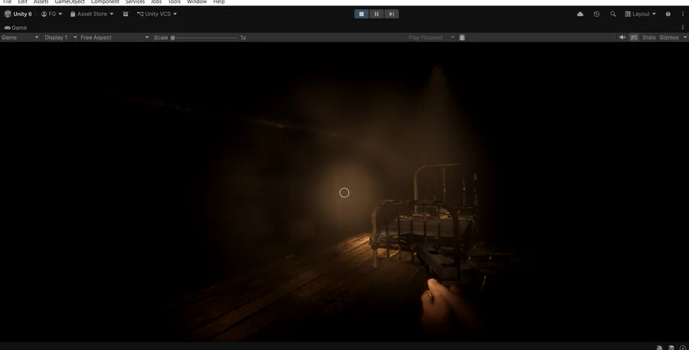Click the Scale slider handle
This screenshot has height=350, width=689.
click(x=173, y=38)
